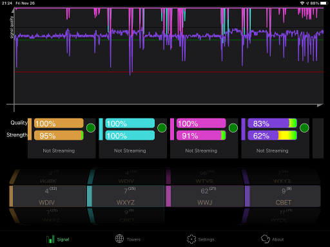This screenshot has height=247, width=330.
Task: Tap the purple tuner color stripe
Action: 244,129
